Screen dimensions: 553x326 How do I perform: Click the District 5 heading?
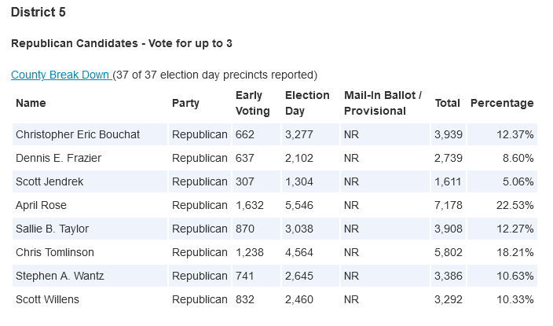[x=38, y=13]
